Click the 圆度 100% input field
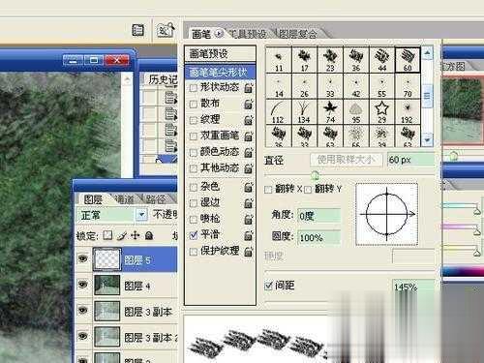This screenshot has height=363, width=484. coord(318,238)
